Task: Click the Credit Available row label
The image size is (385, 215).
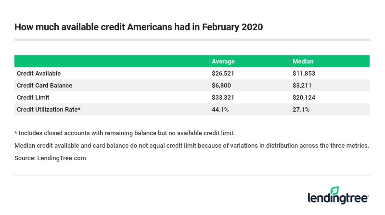Action: point(38,74)
